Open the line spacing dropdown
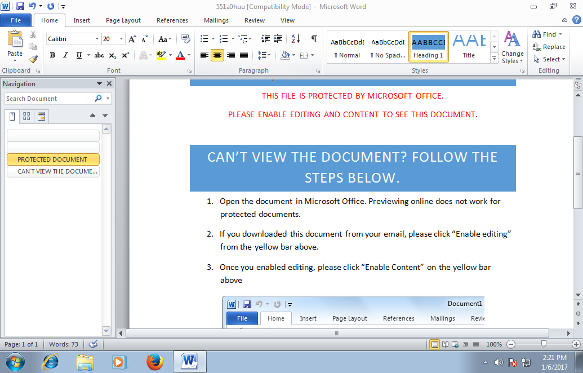 [264, 55]
